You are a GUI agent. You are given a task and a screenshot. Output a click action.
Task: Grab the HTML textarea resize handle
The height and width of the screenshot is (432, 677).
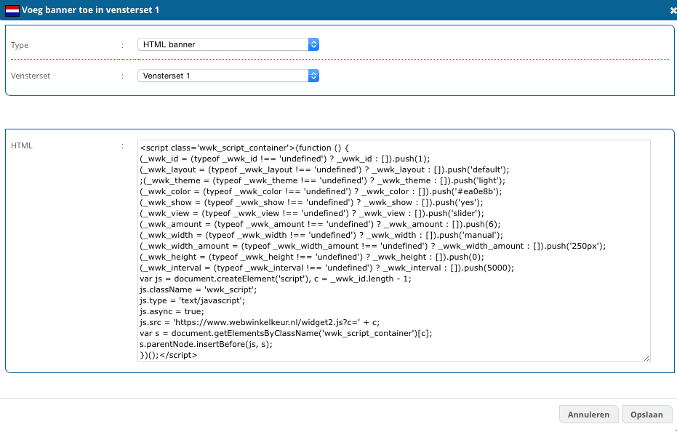(646, 357)
